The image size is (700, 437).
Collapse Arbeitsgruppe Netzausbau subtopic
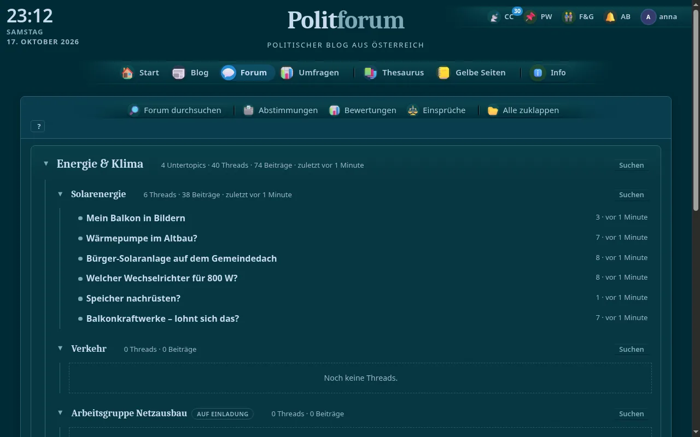pyautogui.click(x=60, y=413)
